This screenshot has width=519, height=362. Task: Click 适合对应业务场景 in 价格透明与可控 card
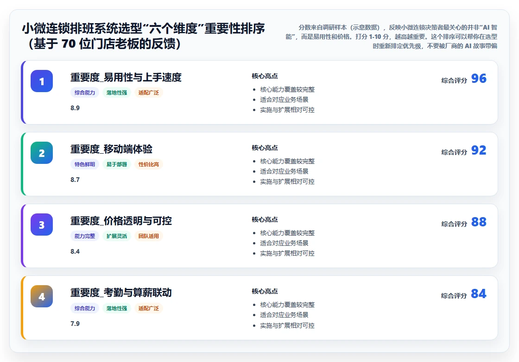pyautogui.click(x=284, y=243)
